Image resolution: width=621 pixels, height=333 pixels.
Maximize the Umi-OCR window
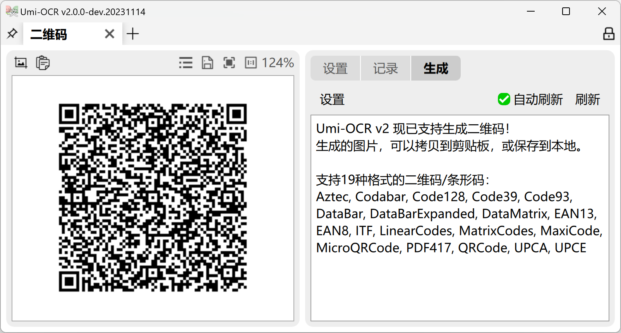[566, 12]
